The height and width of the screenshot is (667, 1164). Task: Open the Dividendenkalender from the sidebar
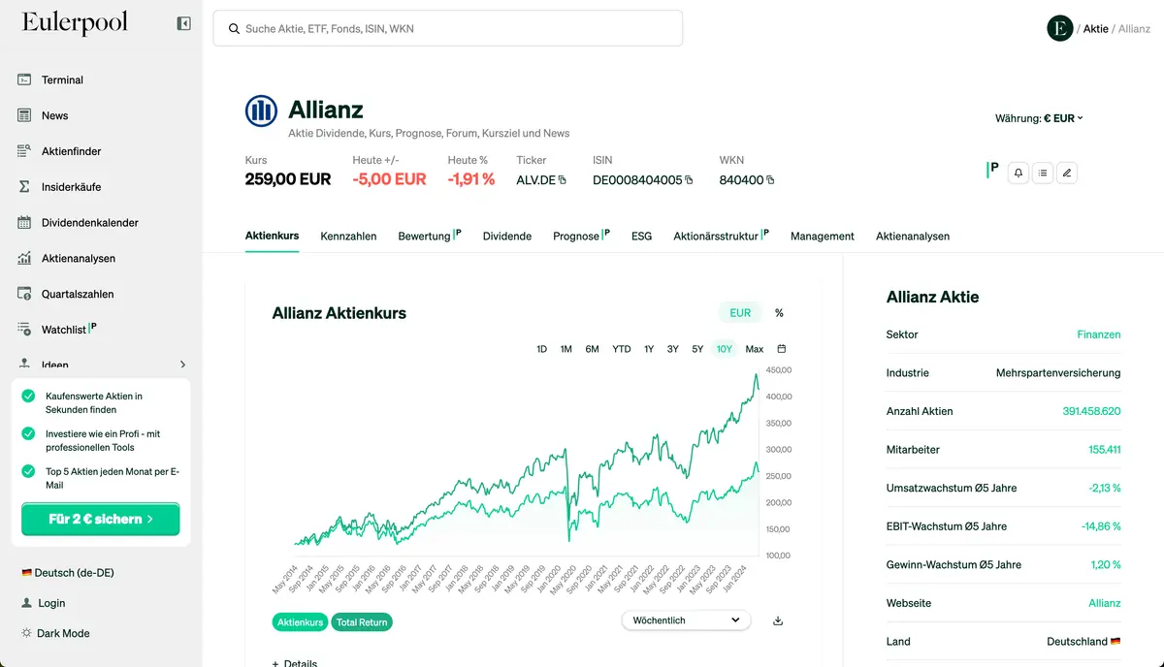(x=89, y=222)
